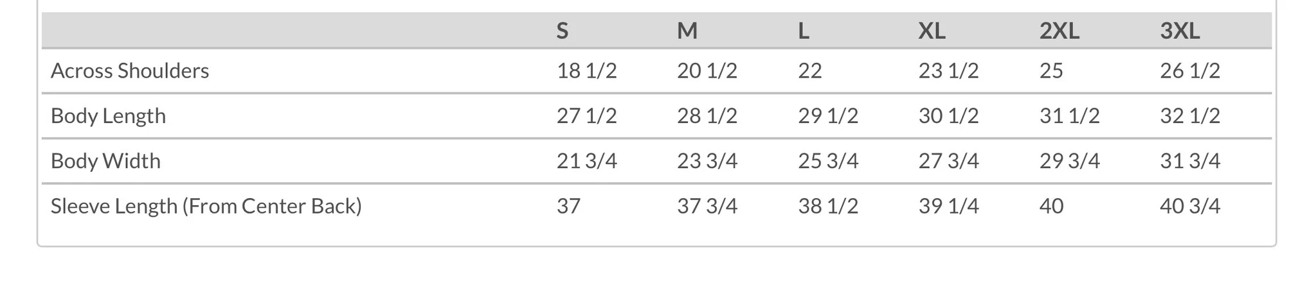The width and height of the screenshot is (1316, 286).
Task: Select the Body Width row label
Action: pos(105,161)
